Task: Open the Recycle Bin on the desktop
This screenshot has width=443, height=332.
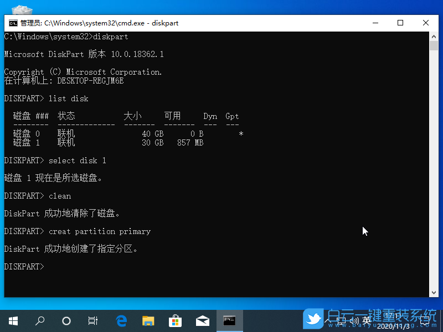Action: (21, 10)
